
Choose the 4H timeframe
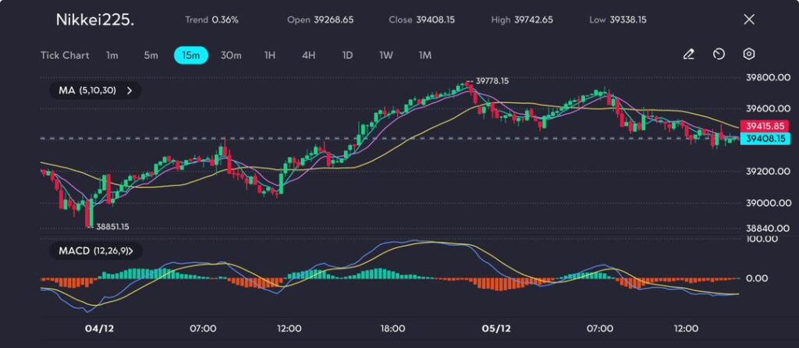coord(308,55)
